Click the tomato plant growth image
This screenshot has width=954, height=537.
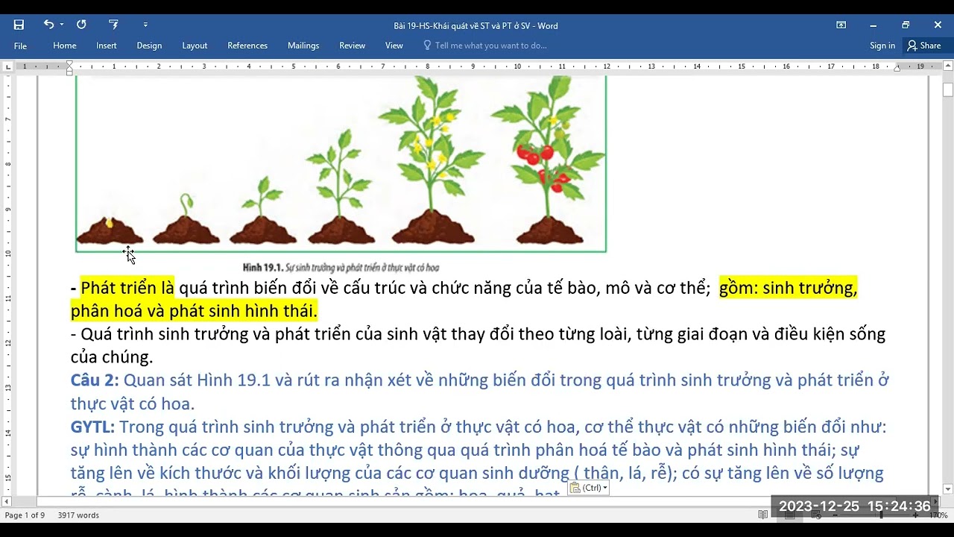[x=341, y=163]
